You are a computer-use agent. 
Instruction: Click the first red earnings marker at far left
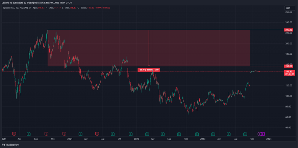(14, 134)
